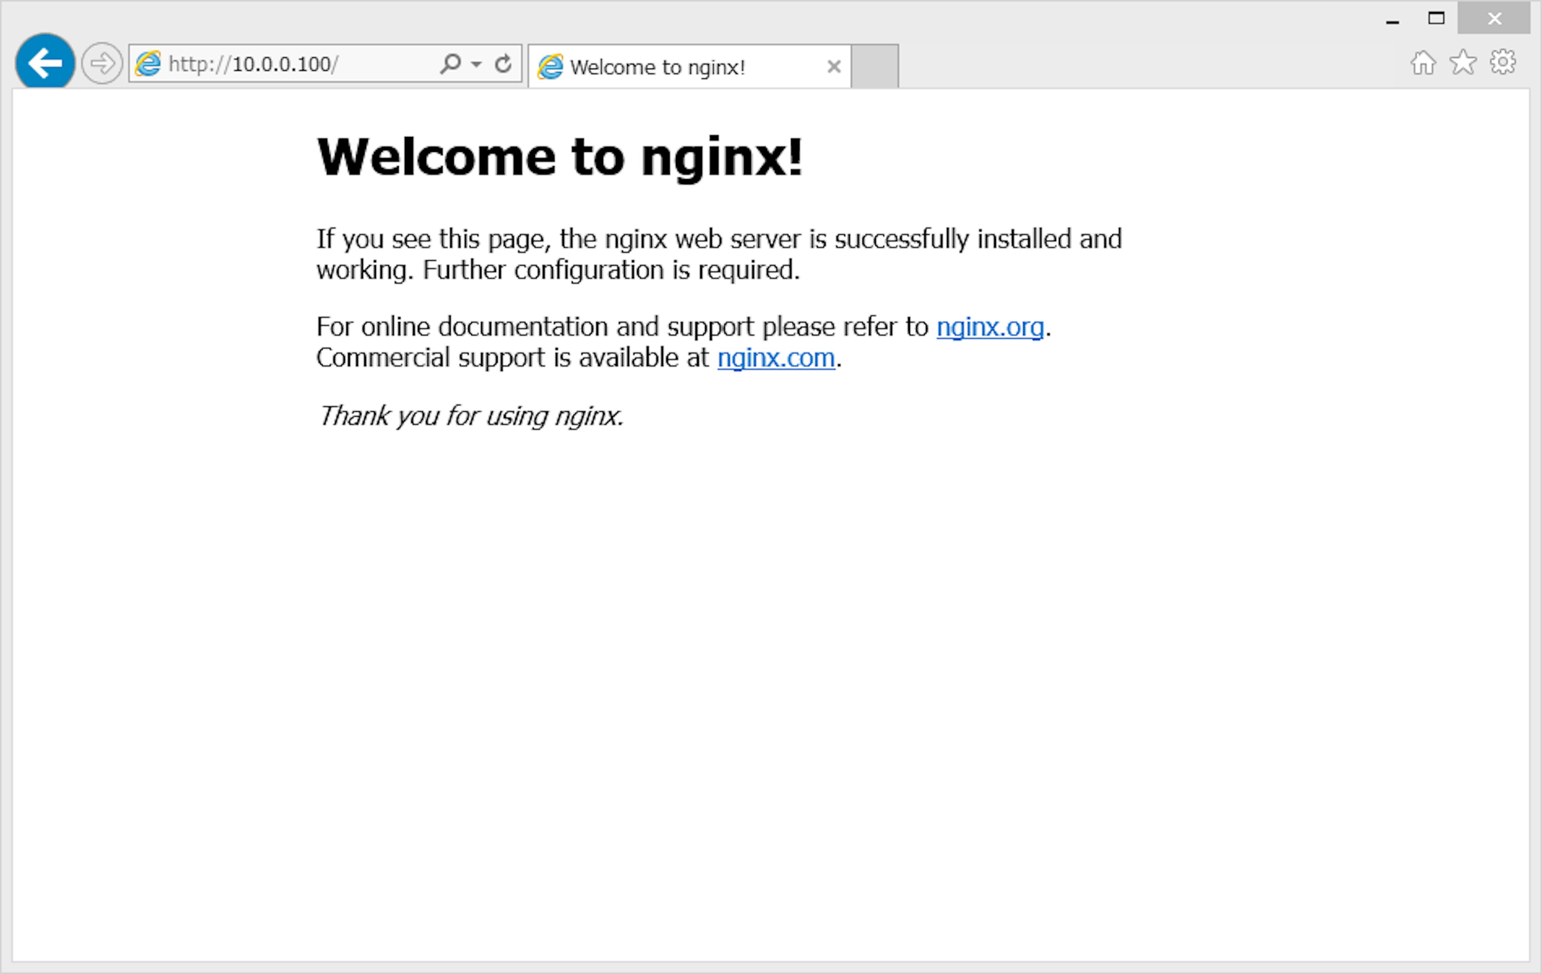Click the Forward navigation arrow
The image size is (1542, 974).
[102, 63]
